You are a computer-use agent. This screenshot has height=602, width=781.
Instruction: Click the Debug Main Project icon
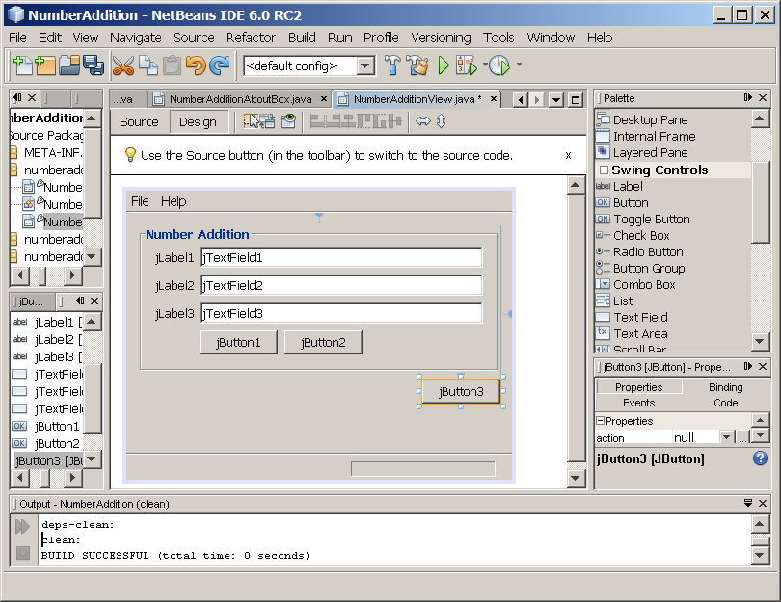point(467,65)
